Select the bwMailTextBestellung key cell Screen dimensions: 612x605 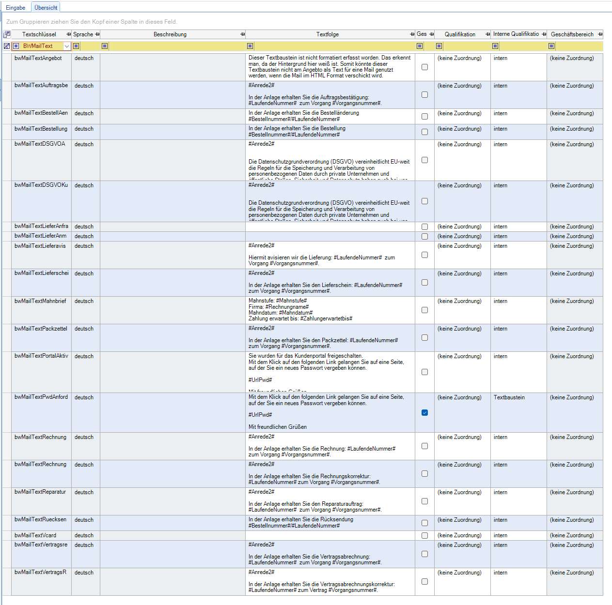(x=41, y=132)
